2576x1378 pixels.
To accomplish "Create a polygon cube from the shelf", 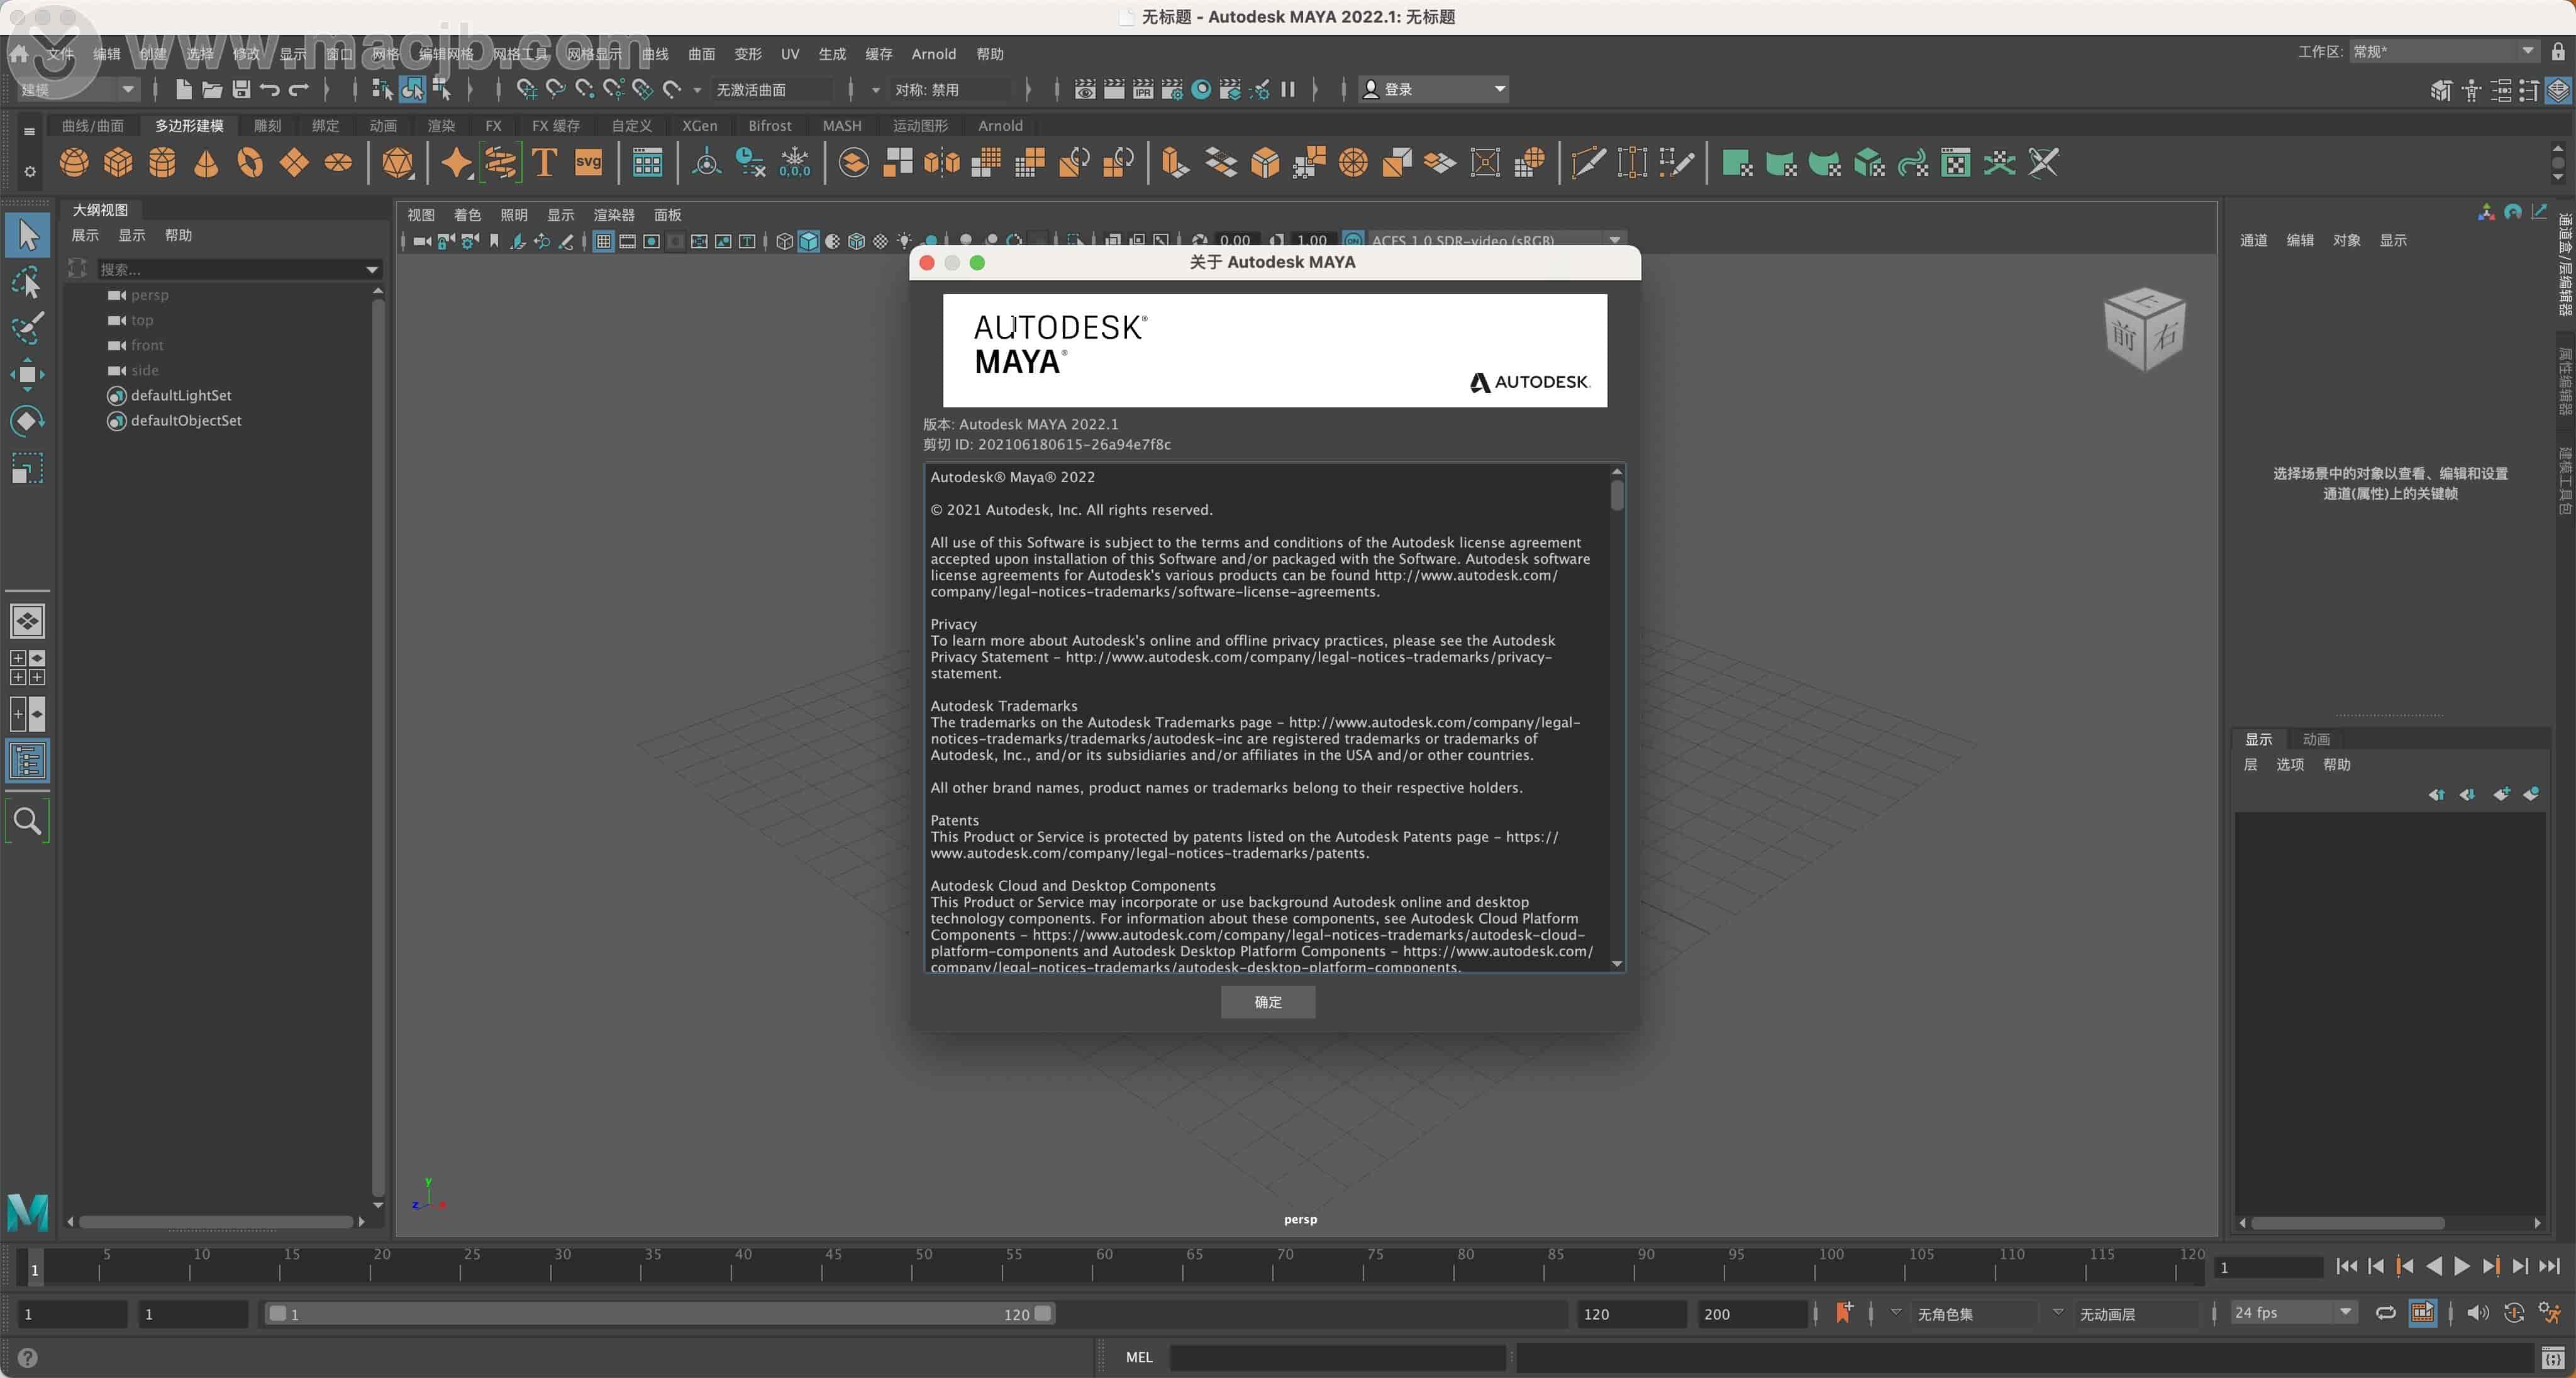I will pos(117,163).
